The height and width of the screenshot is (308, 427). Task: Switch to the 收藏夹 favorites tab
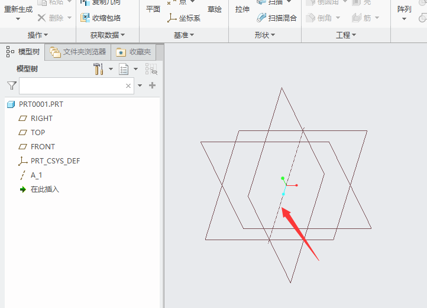134,51
